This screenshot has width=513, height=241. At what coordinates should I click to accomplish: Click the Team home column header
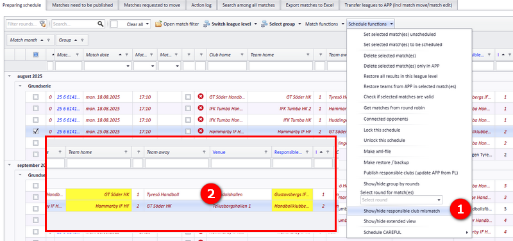click(281, 55)
